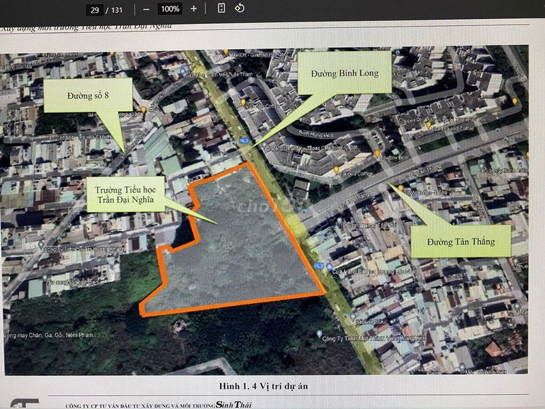Select the 100% zoom level box
The image size is (545, 409).
tap(170, 9)
